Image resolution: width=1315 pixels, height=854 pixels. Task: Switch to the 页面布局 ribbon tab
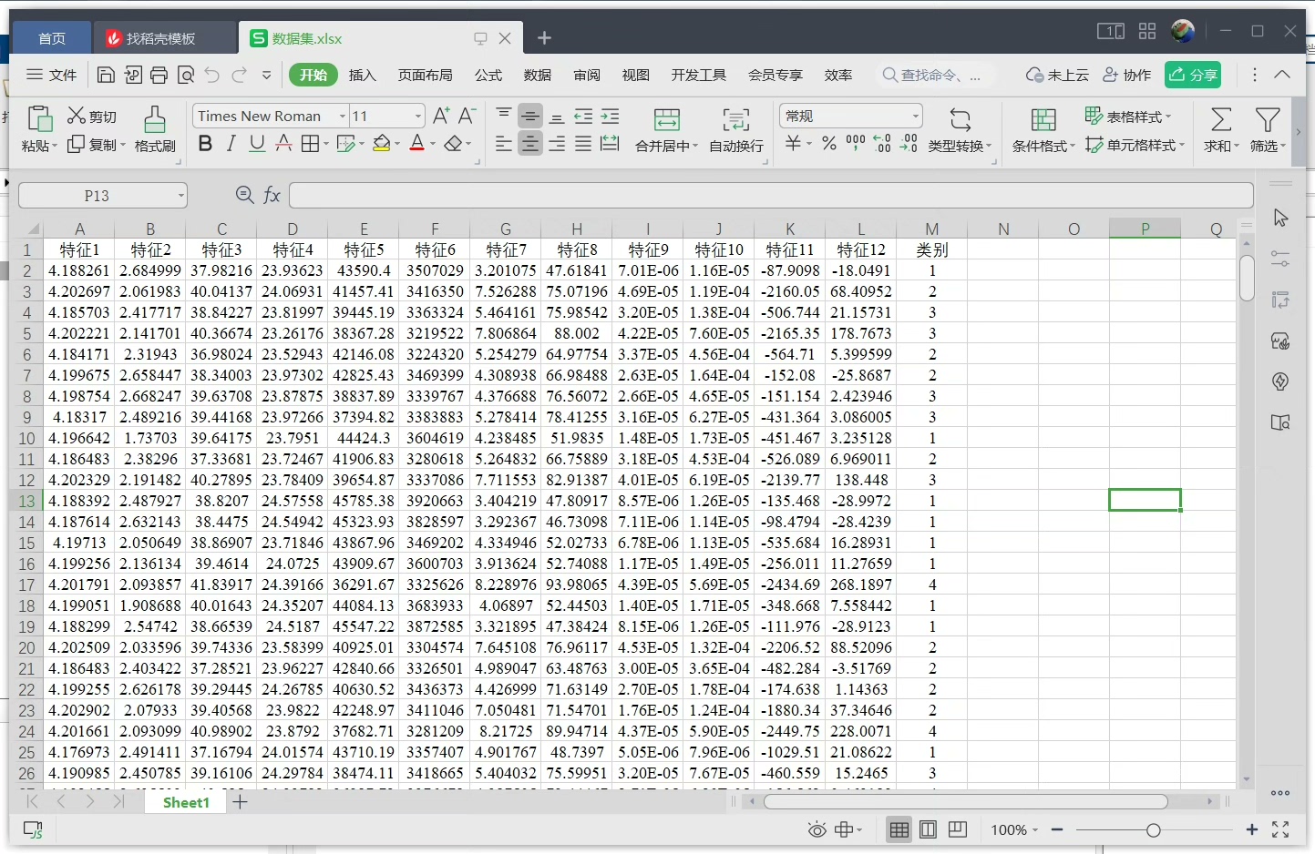(426, 75)
